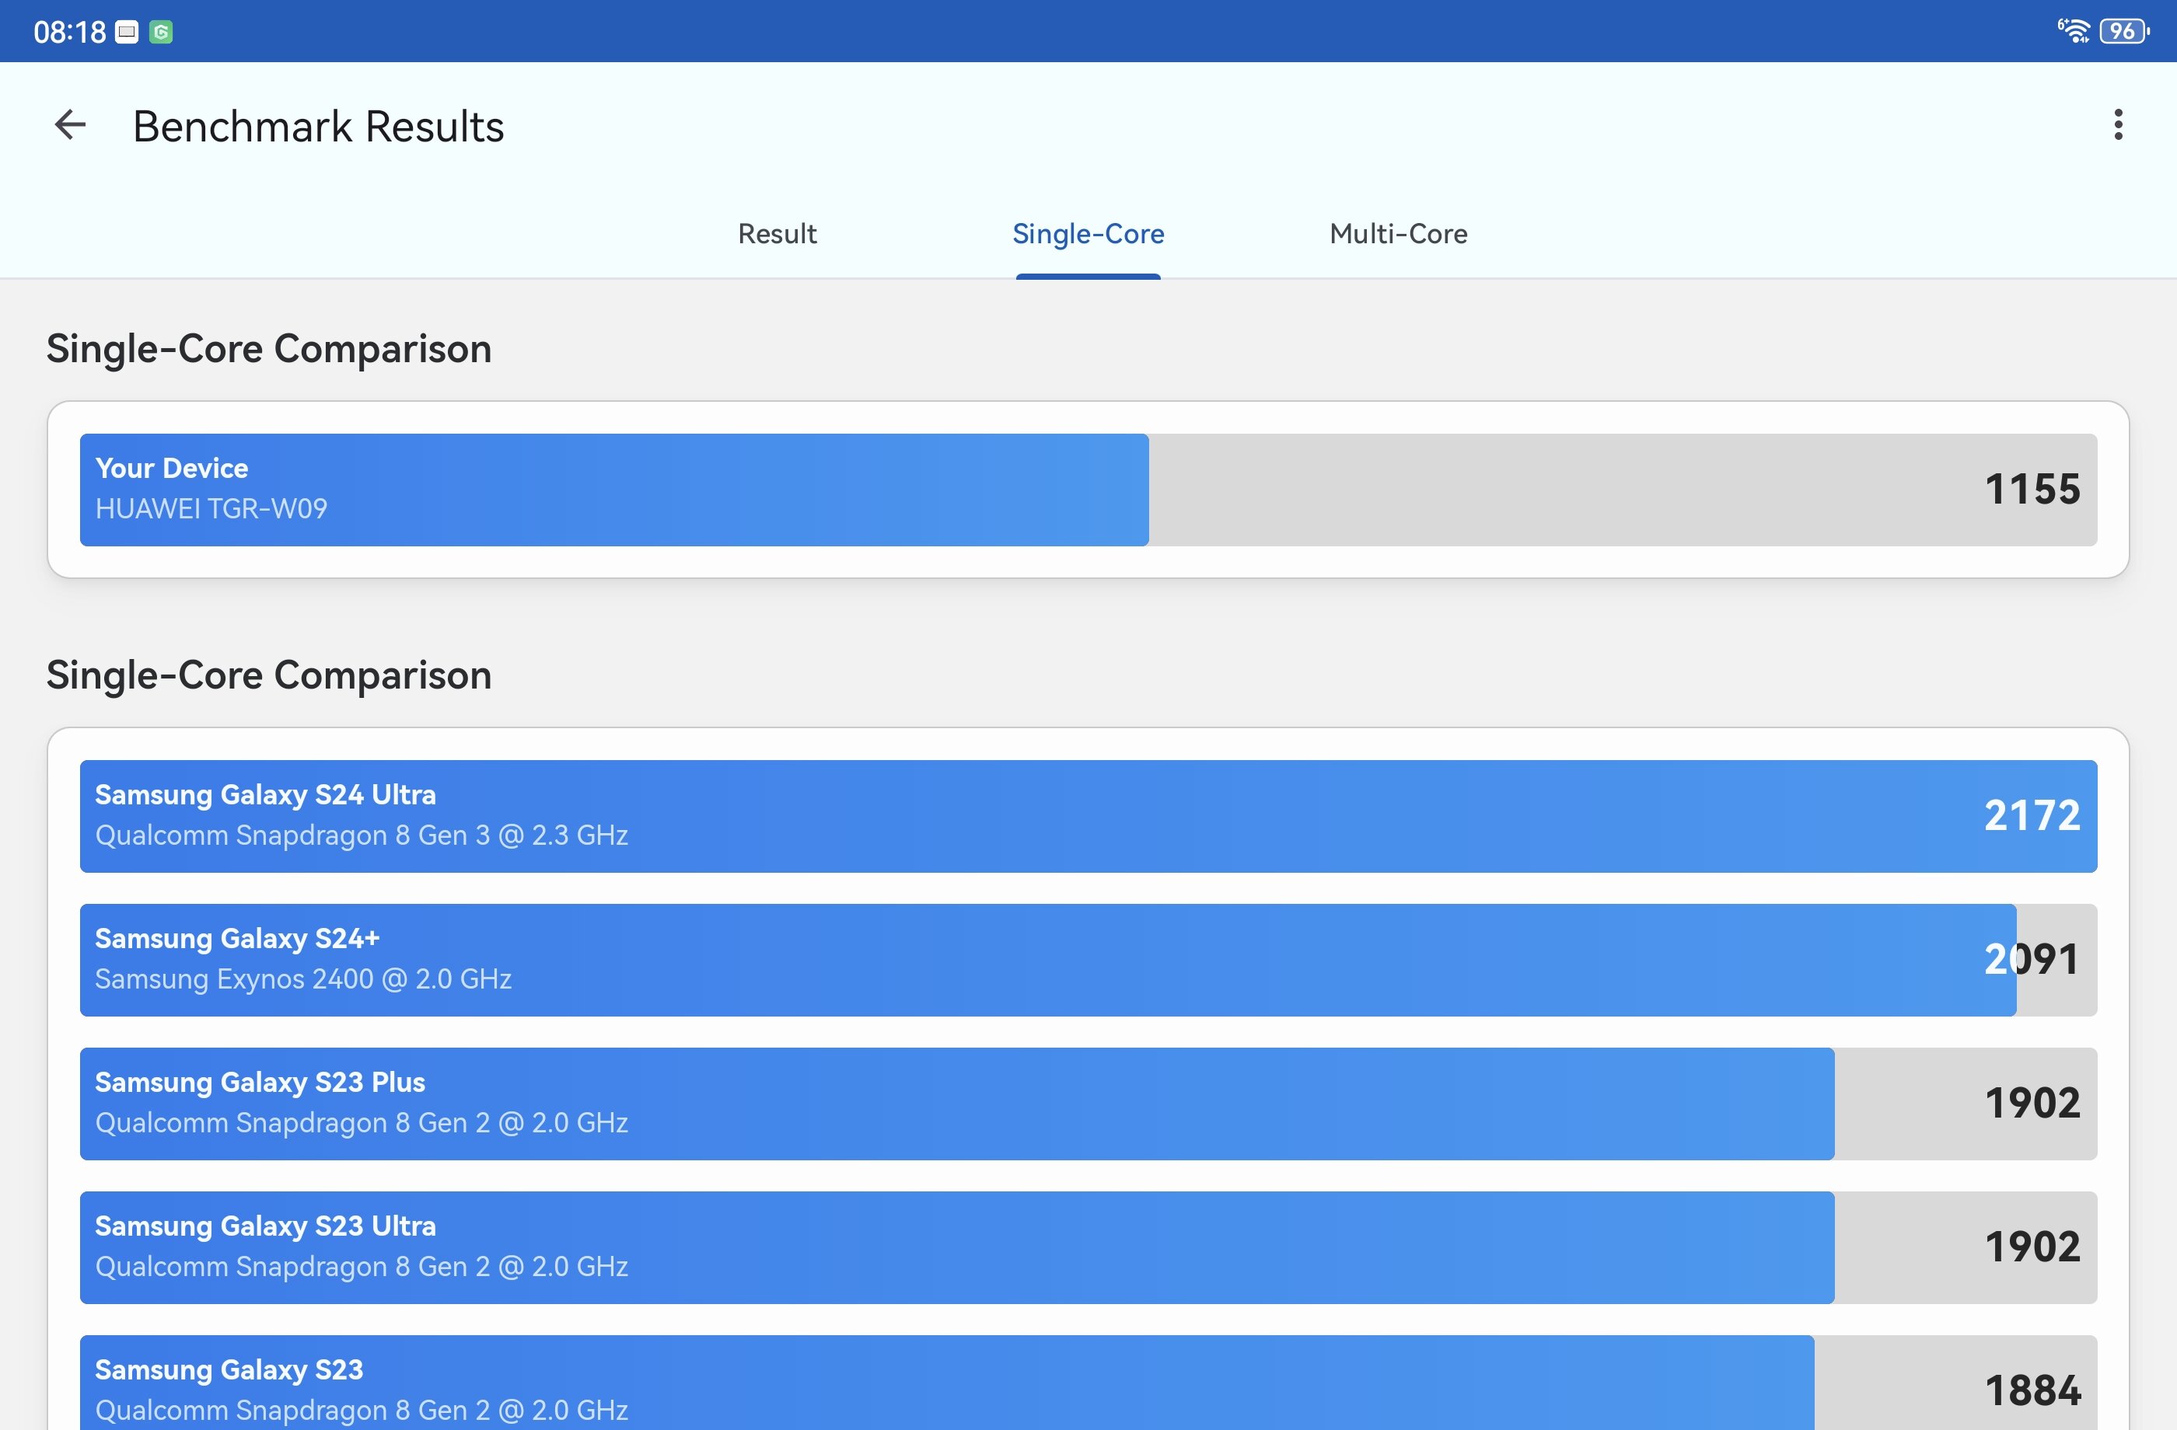Switch to the Multi-Core tab
Screen dimensions: 2177x1430
pos(1398,234)
